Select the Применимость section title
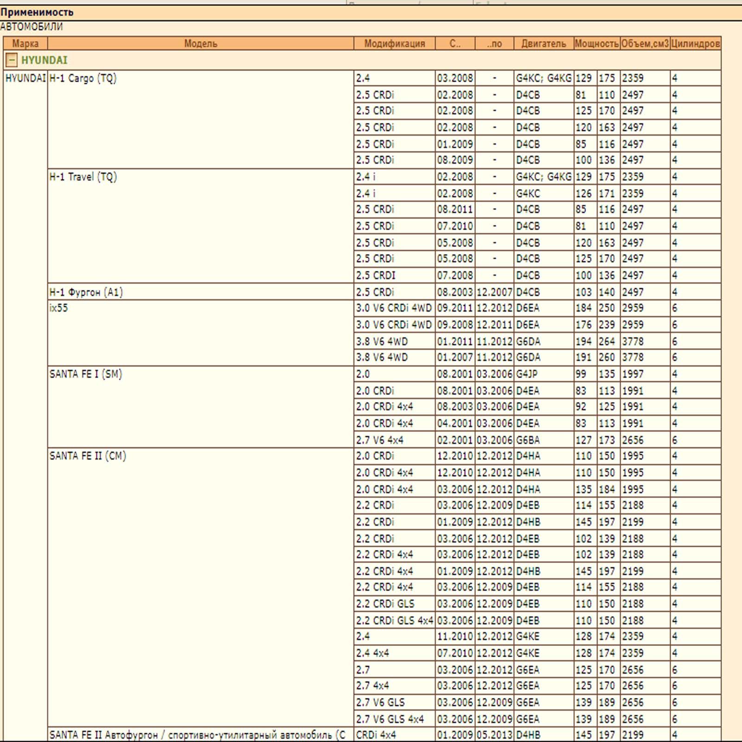 (x=37, y=13)
